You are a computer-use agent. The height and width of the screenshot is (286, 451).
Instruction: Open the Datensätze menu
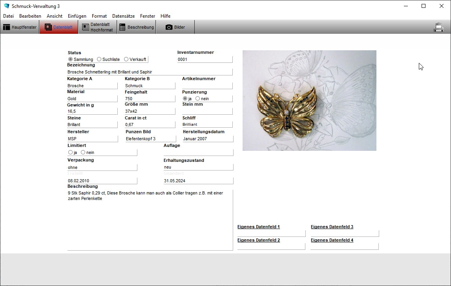(x=123, y=16)
